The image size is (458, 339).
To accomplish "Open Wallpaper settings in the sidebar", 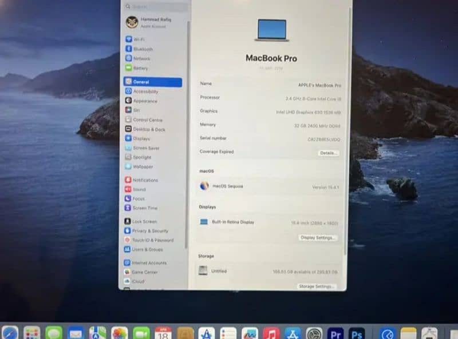I will pos(139,166).
